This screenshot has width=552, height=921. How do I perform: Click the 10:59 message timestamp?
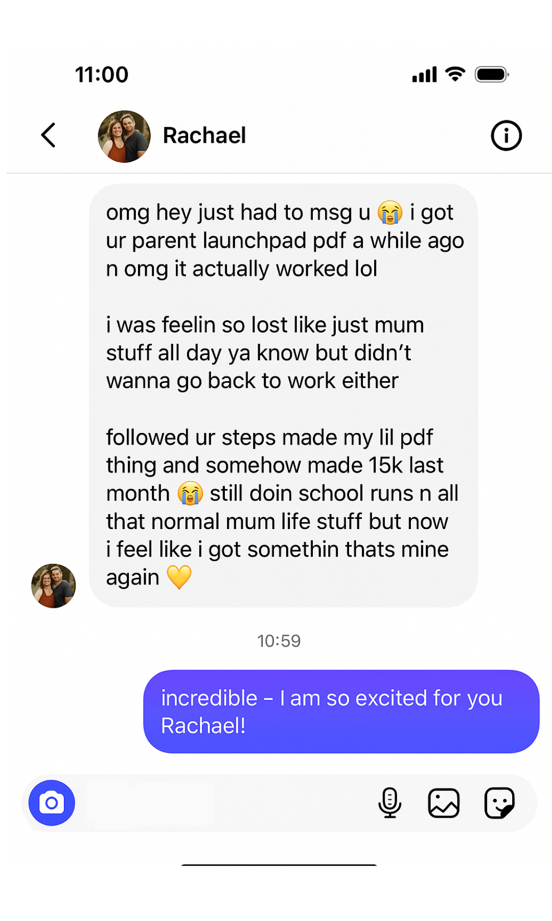(279, 641)
